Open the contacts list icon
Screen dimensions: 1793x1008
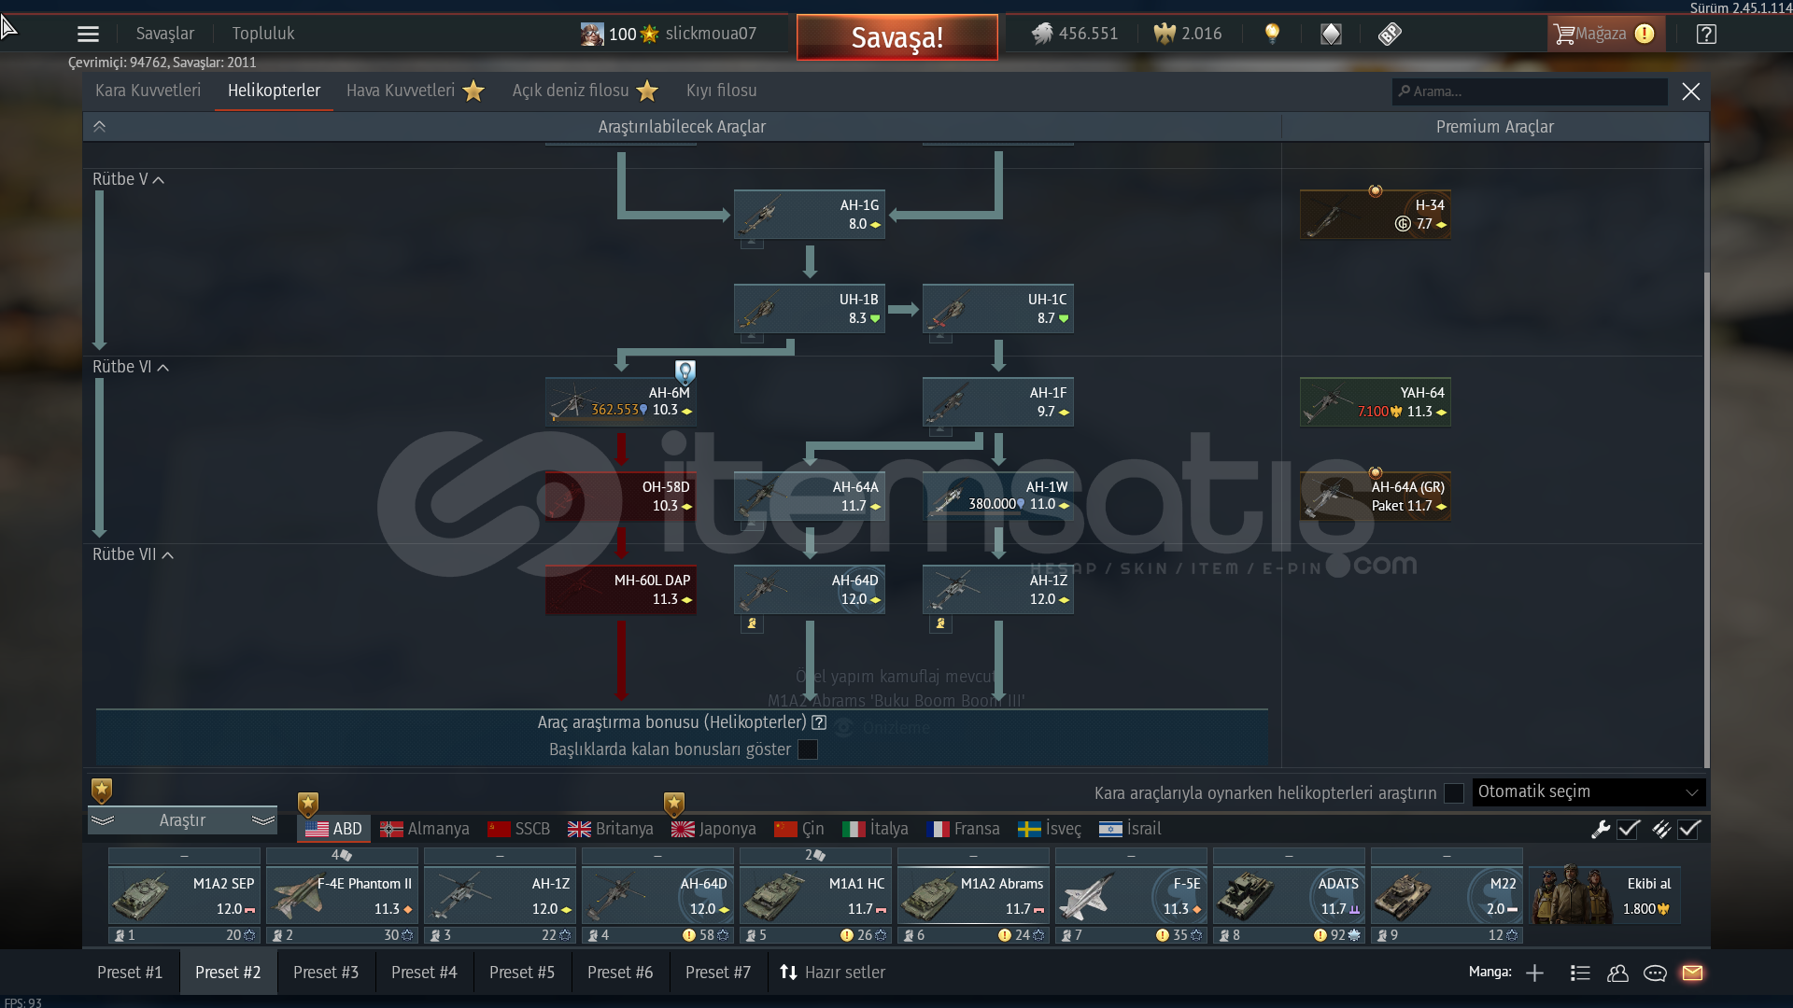pos(1580,973)
